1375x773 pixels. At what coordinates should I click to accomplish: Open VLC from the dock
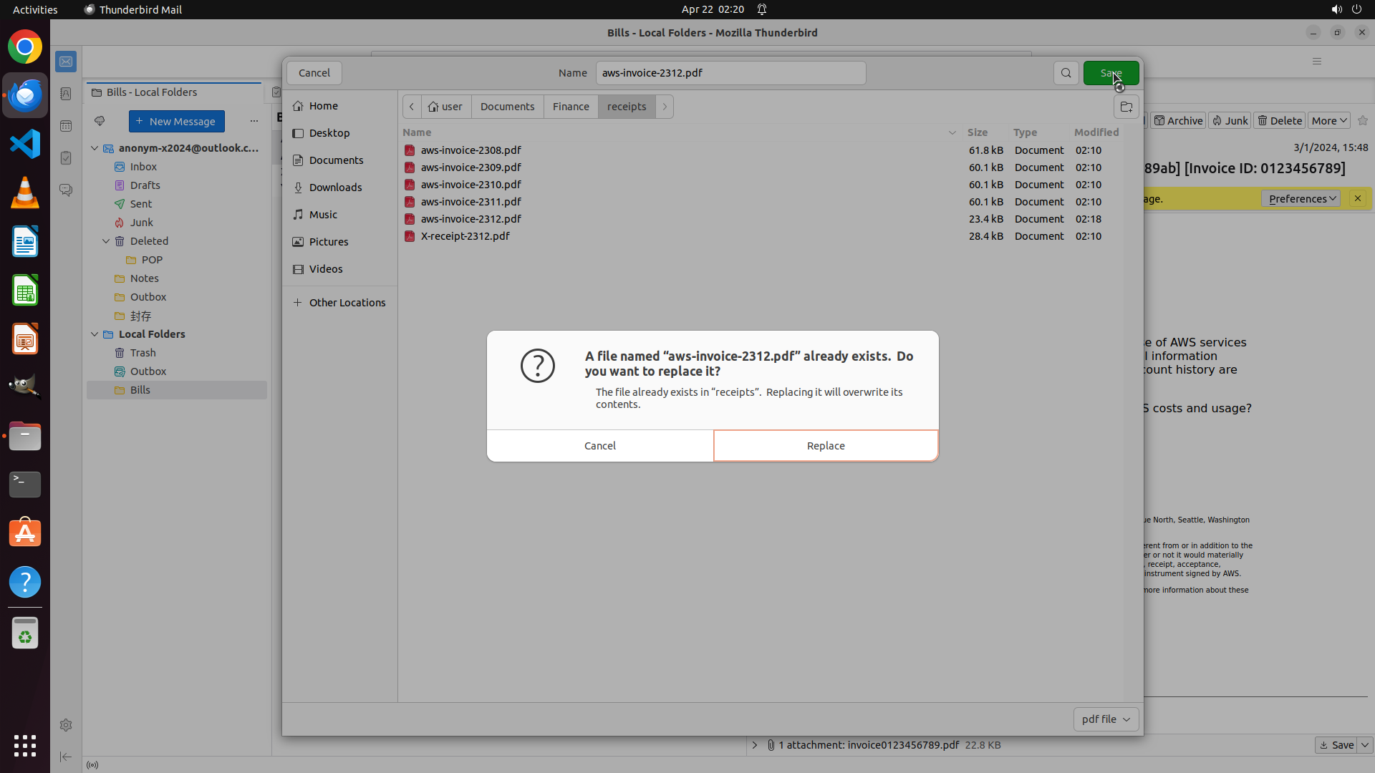(25, 193)
